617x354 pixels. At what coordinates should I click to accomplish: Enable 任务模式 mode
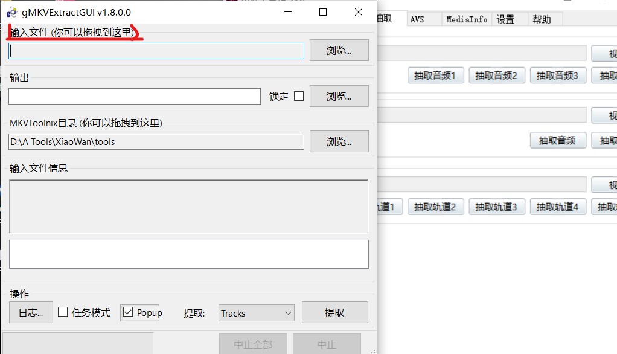click(63, 312)
